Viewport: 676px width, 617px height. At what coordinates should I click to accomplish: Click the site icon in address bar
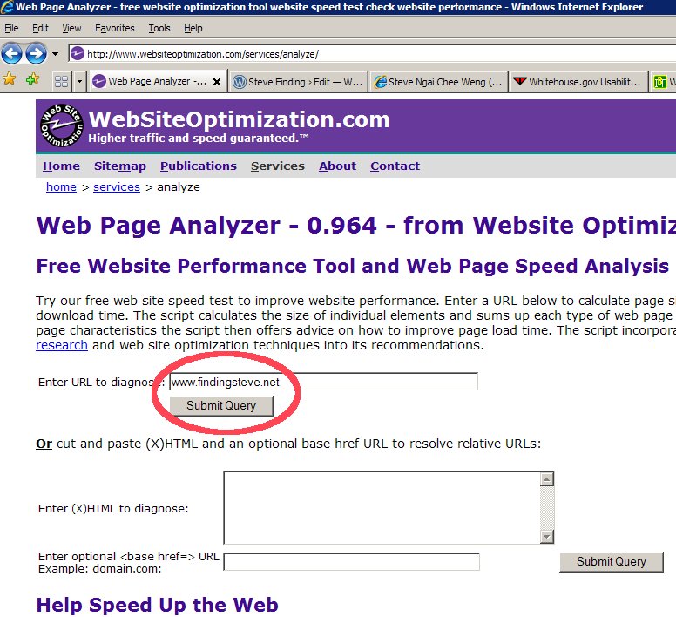click(x=78, y=54)
